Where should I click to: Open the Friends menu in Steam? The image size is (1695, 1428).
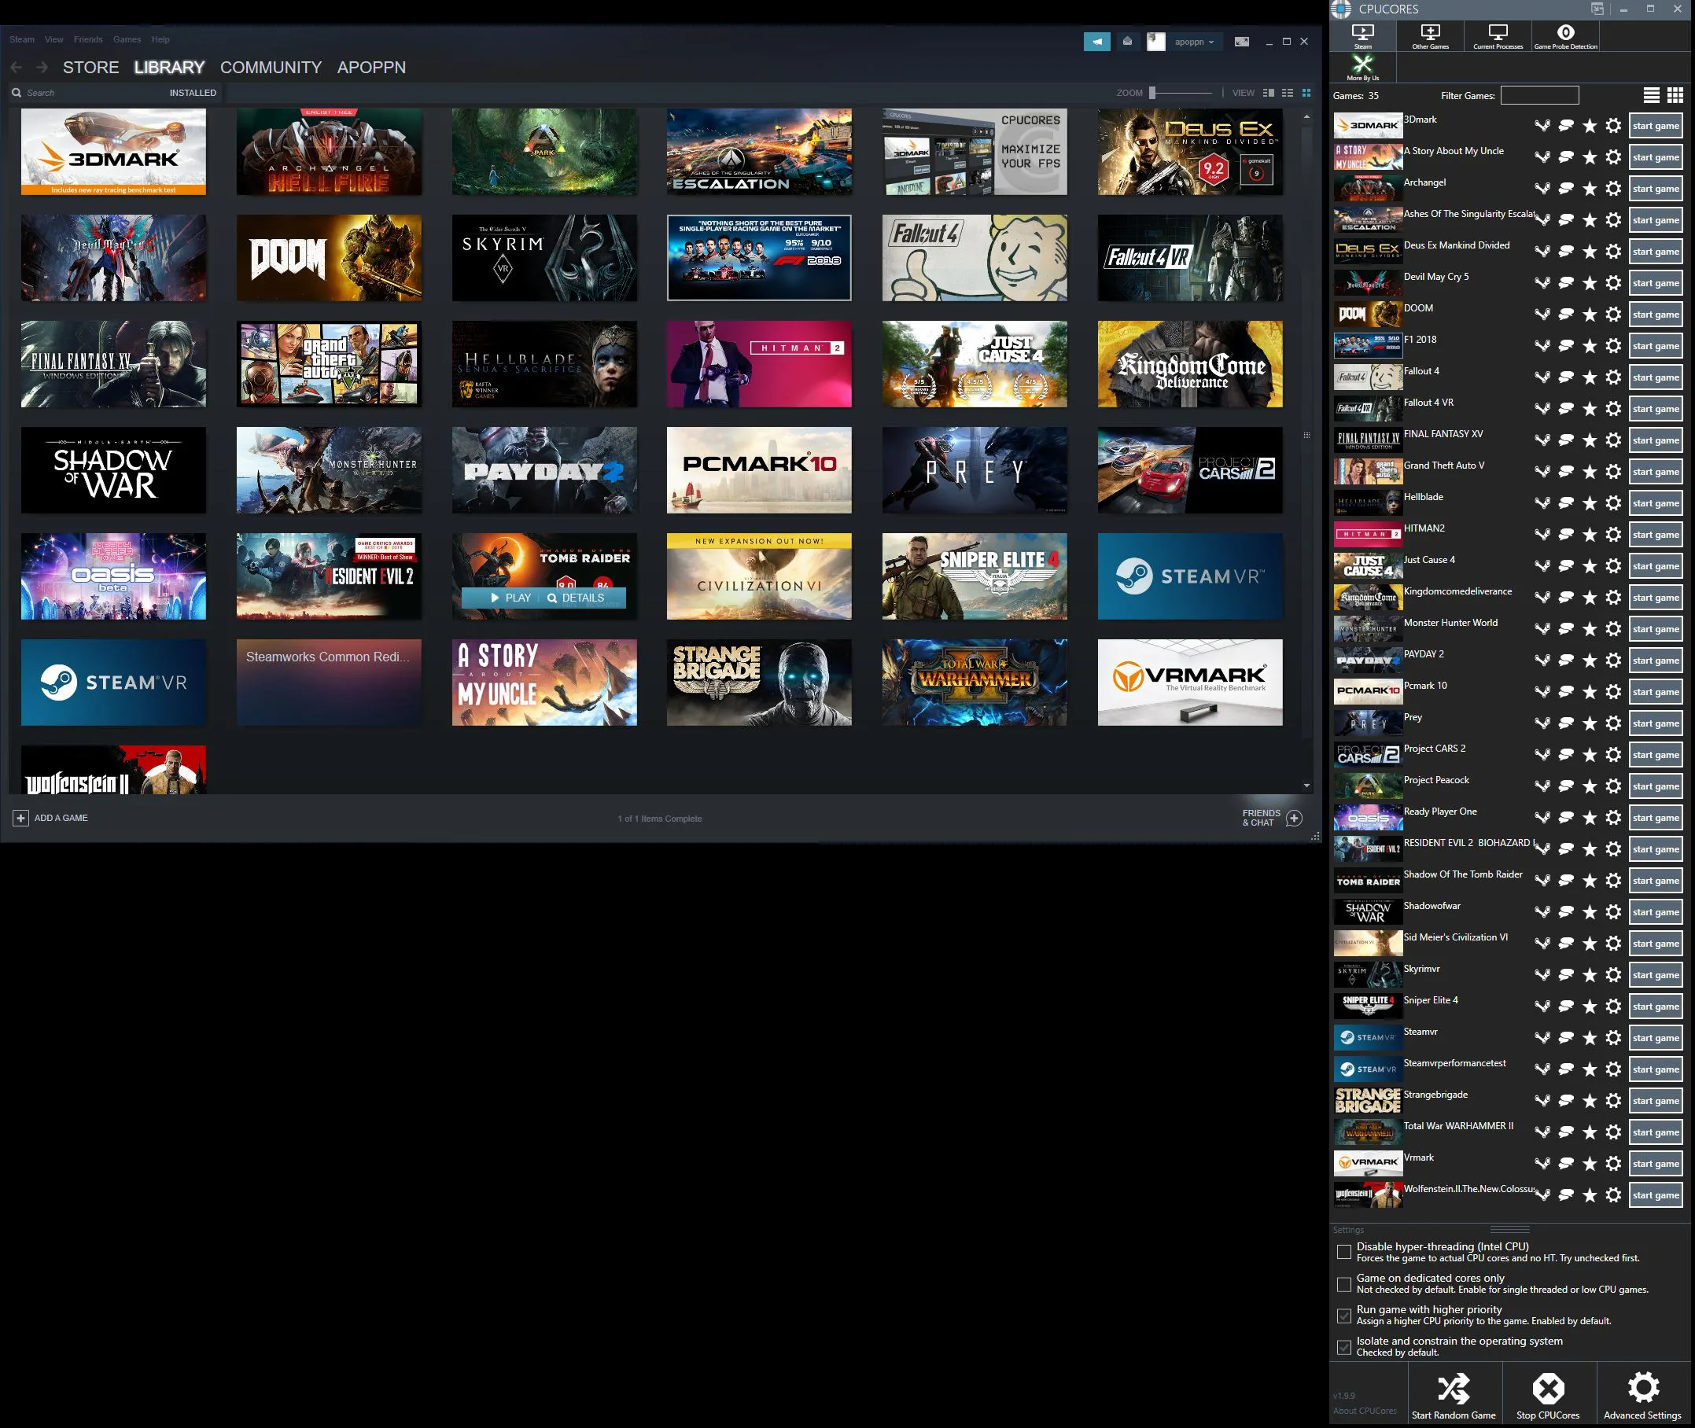[88, 39]
